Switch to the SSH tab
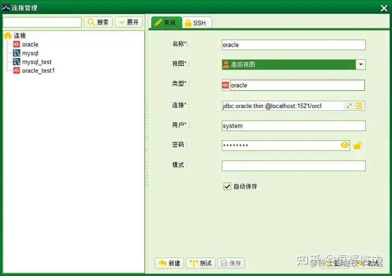Viewport: 392px width, 276px height. click(197, 23)
